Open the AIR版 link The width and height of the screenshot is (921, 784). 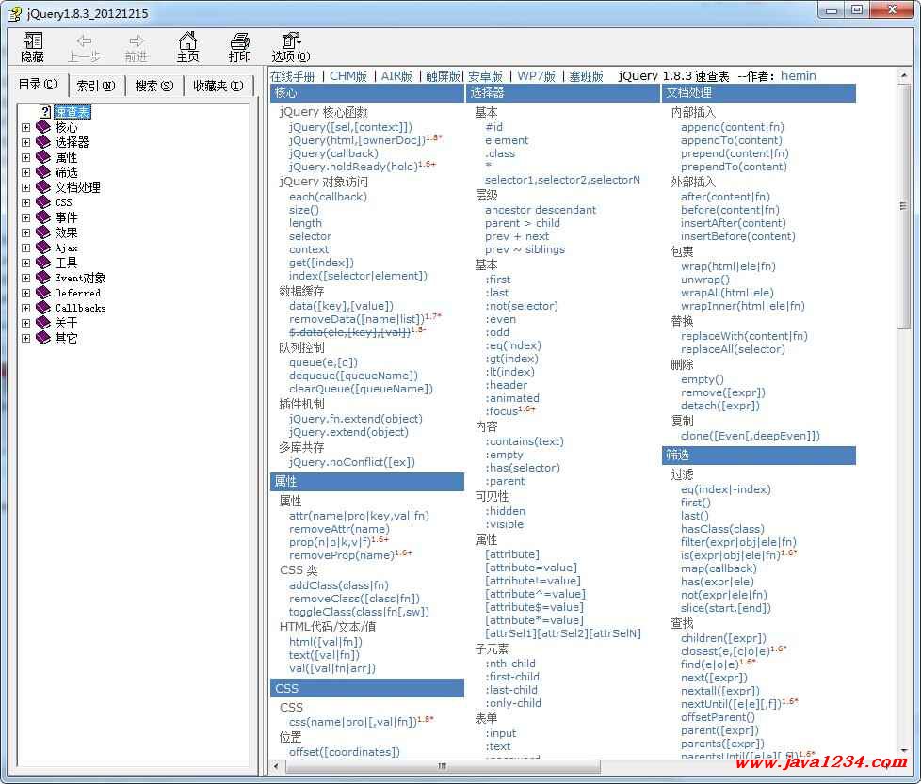(x=396, y=76)
